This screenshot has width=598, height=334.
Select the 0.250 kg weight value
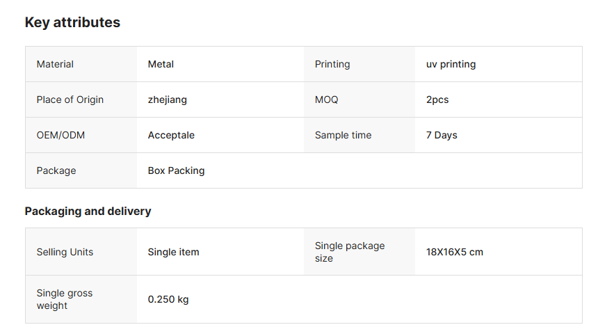click(168, 299)
